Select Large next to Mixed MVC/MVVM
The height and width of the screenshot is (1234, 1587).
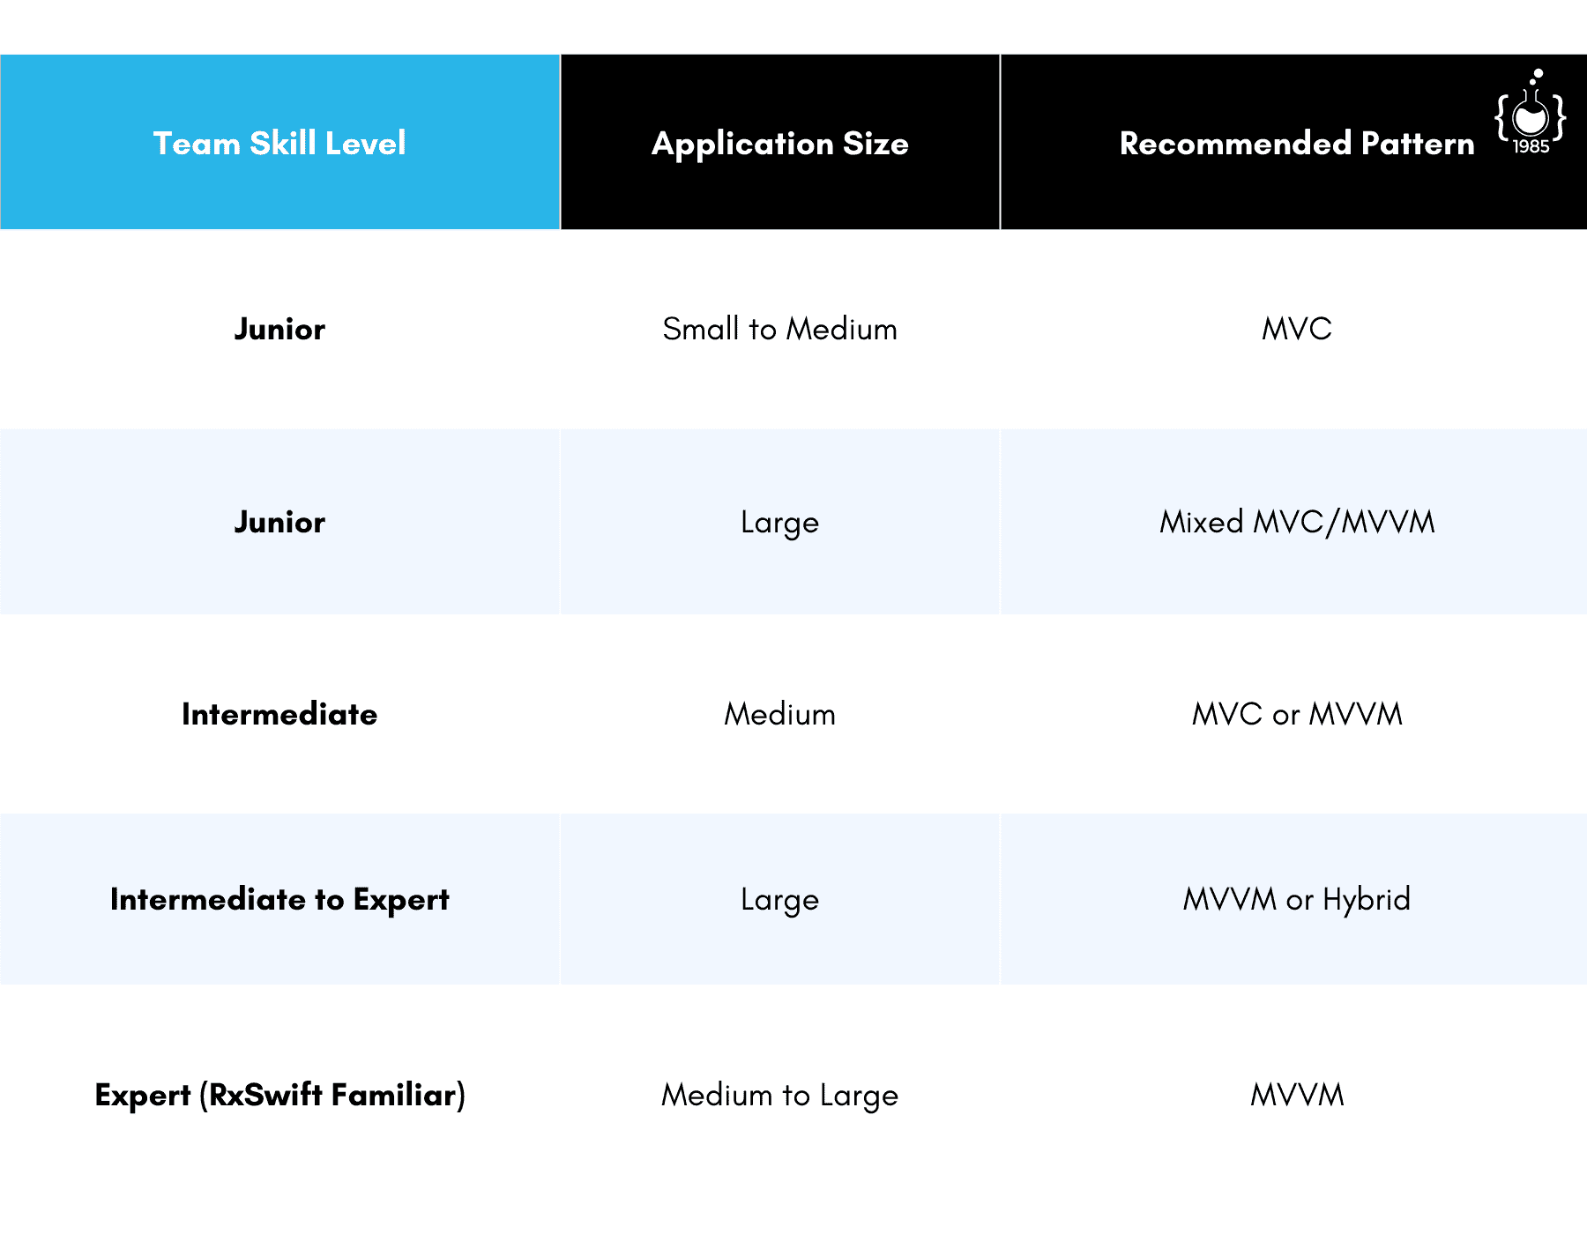click(x=780, y=522)
